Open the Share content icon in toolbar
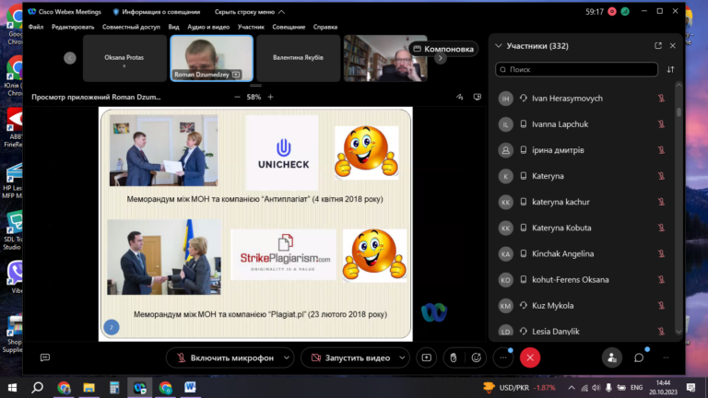Viewport: 708px width, 398px height. tap(426, 357)
